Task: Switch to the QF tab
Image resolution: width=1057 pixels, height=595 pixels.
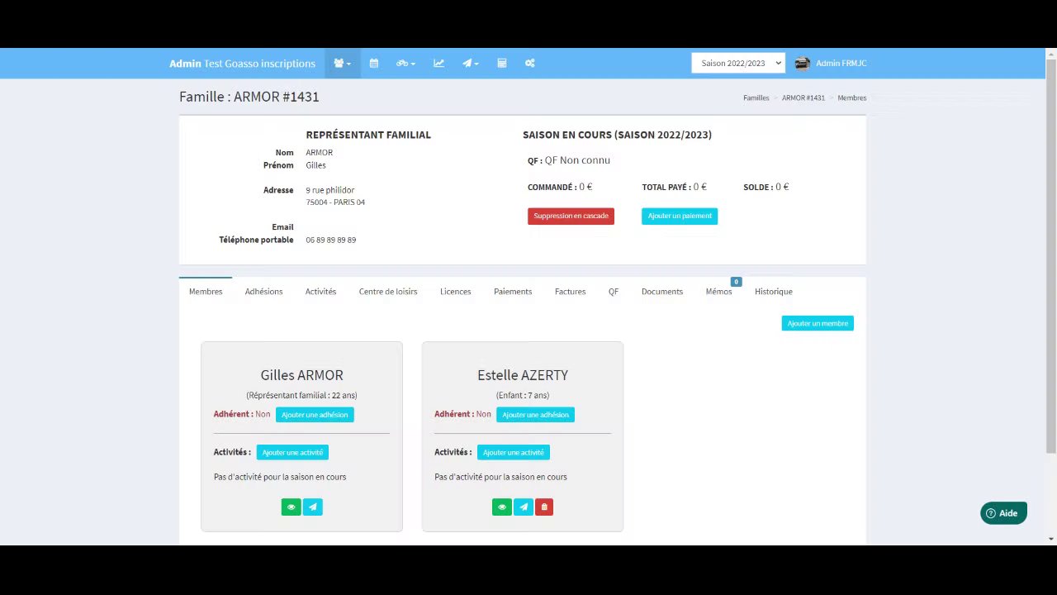Action: (614, 291)
